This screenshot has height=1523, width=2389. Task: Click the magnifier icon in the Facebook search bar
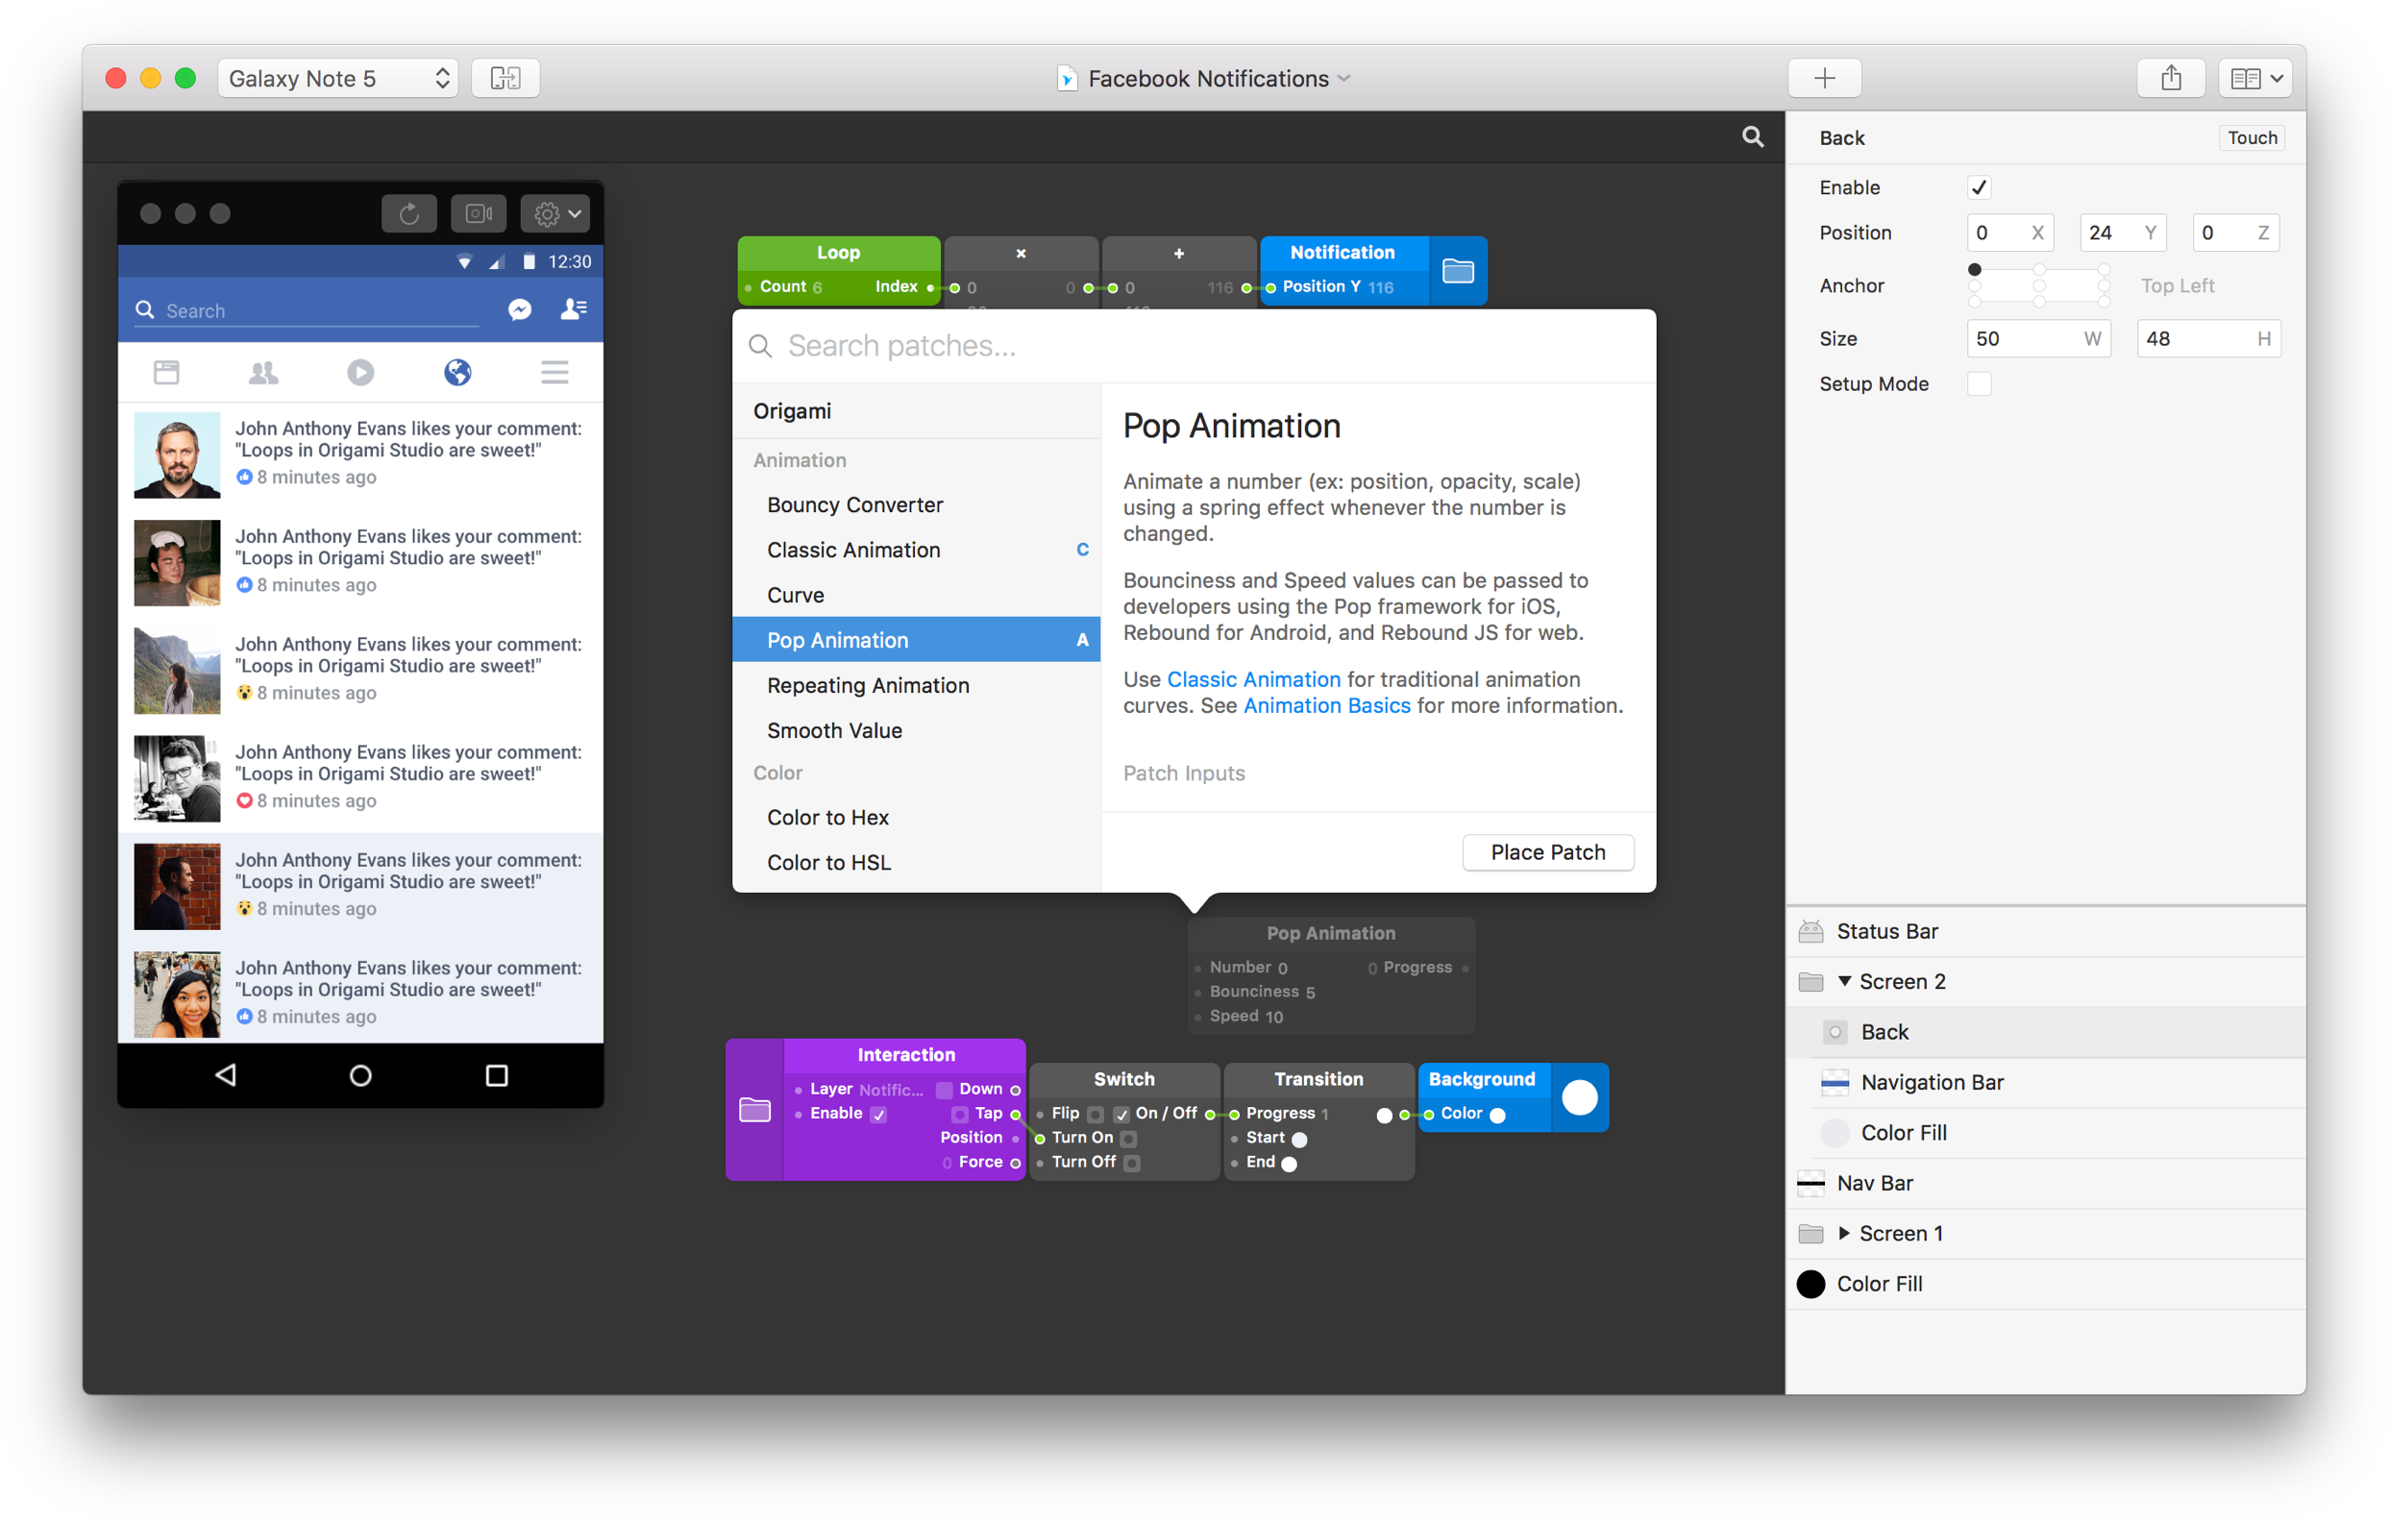click(145, 309)
